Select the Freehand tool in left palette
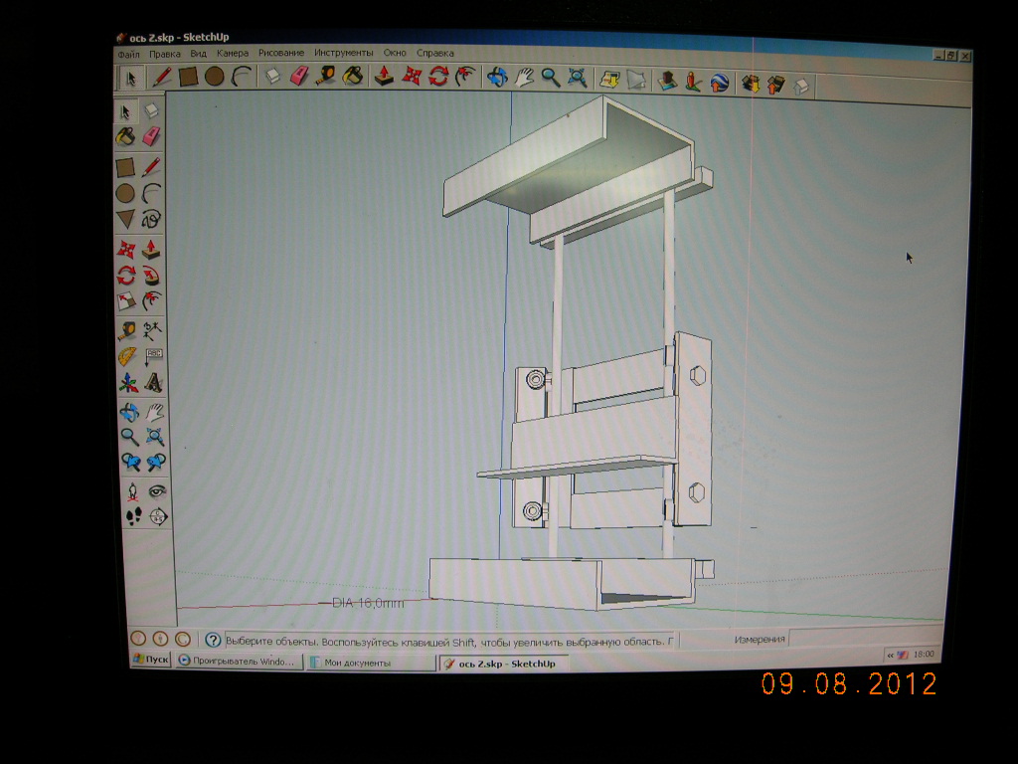 pos(151,219)
